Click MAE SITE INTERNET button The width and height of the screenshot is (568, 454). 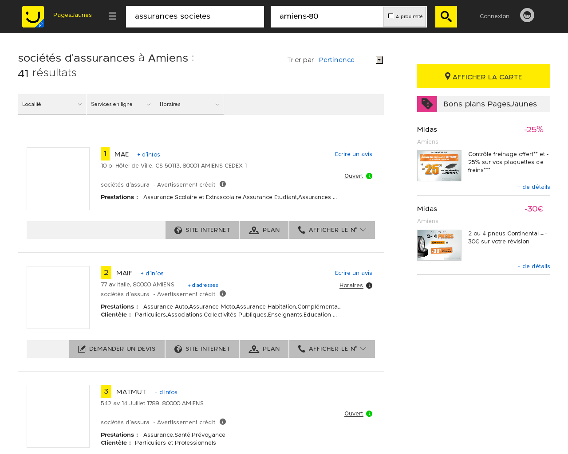tap(202, 230)
